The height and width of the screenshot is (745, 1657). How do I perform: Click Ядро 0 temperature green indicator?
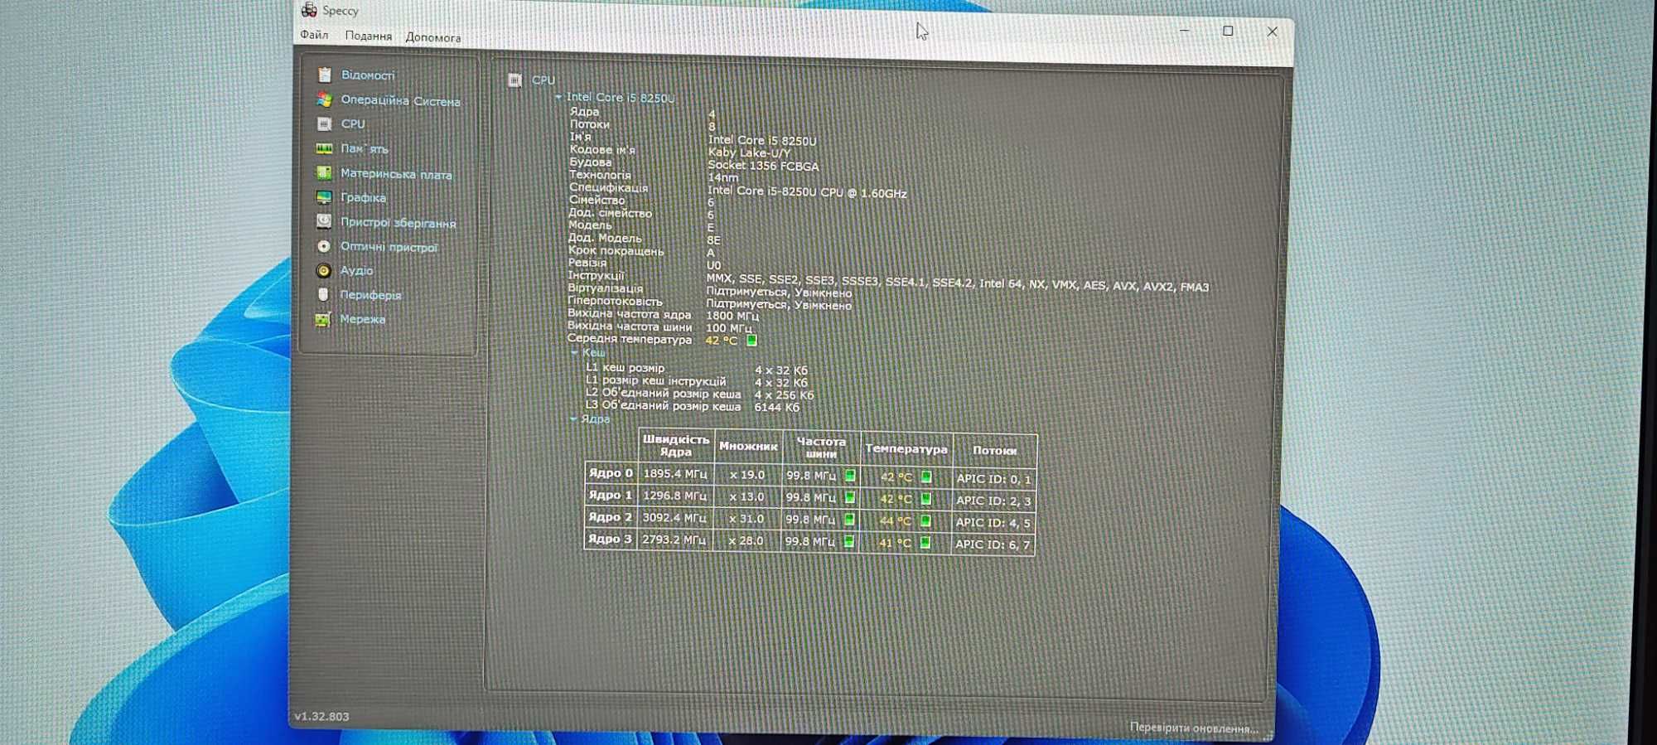[x=926, y=477]
